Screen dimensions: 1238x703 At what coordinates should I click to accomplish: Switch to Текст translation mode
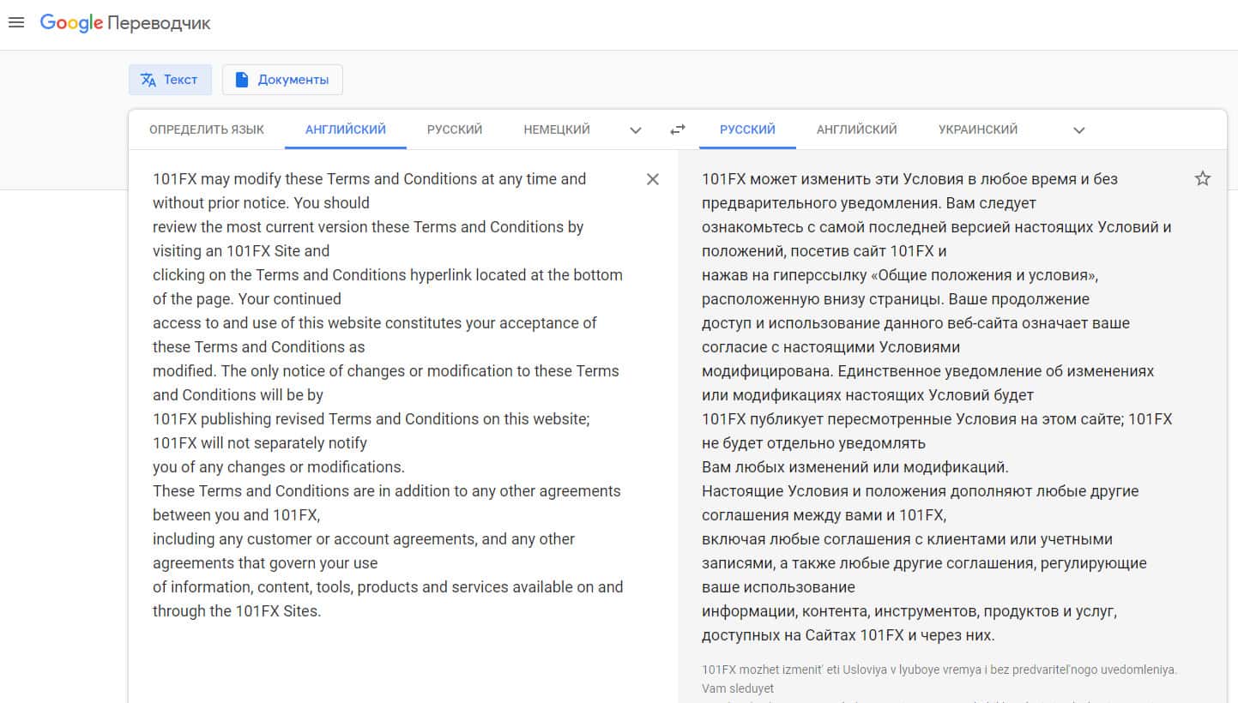point(171,80)
